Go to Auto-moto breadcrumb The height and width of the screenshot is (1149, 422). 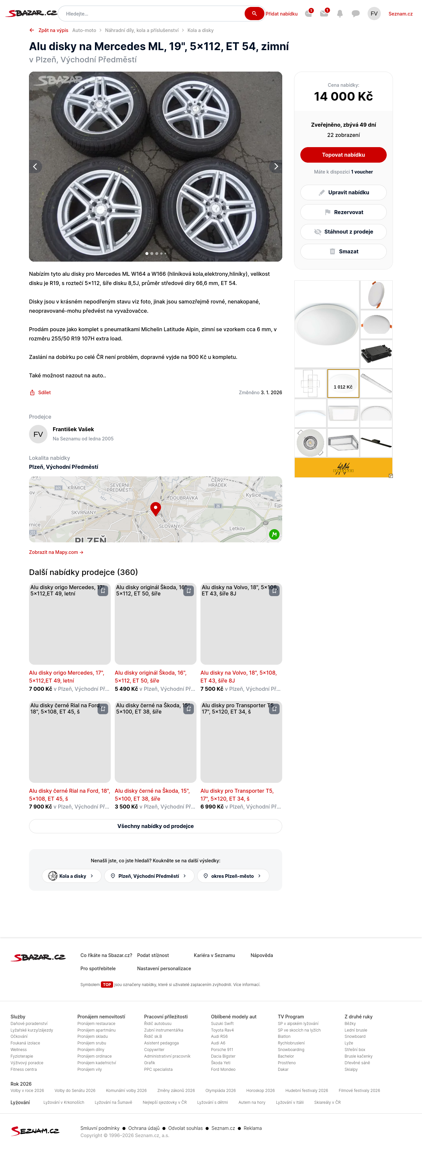[x=84, y=30]
